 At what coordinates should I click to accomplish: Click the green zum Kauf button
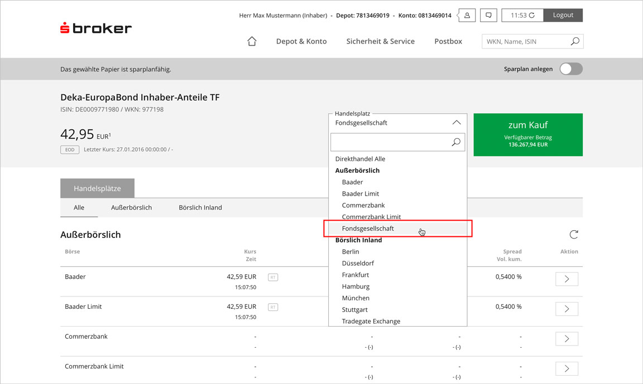click(x=528, y=135)
